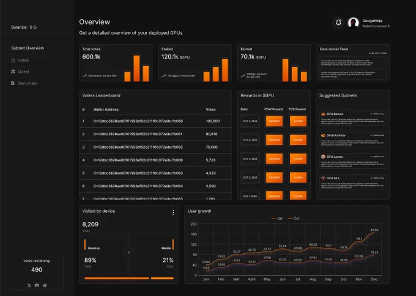416x296 pixels.
Task: Click the Votes column header in leaderboard
Action: 210,109
